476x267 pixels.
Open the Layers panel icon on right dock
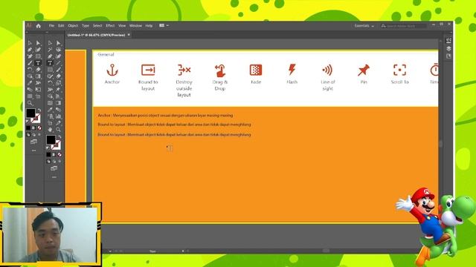[448, 48]
